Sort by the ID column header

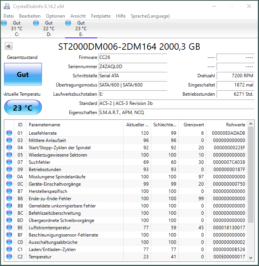tap(20, 125)
